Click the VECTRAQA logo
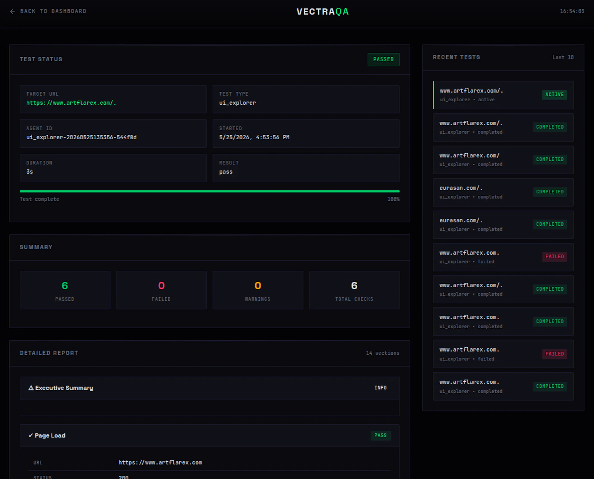Viewport: 594px width, 479px height. [323, 12]
